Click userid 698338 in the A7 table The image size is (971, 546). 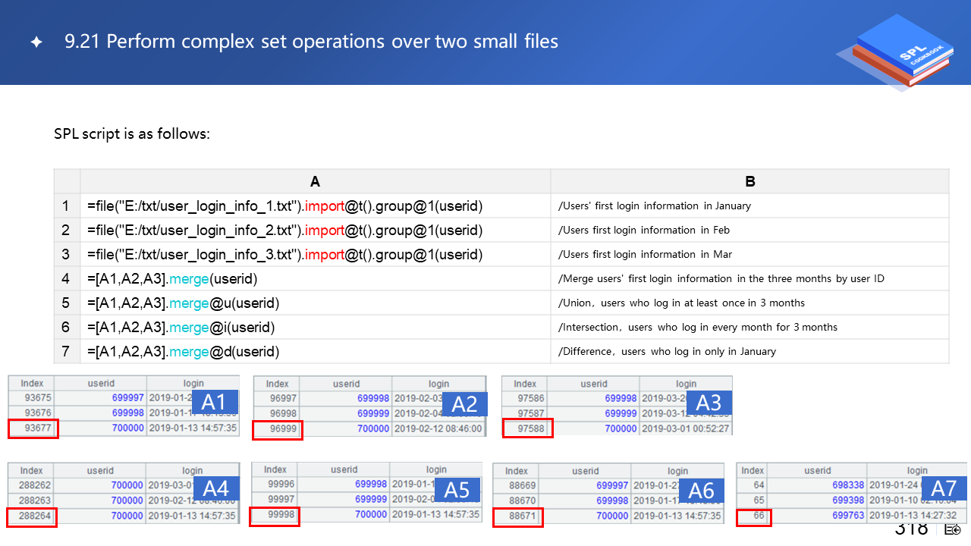848,485
